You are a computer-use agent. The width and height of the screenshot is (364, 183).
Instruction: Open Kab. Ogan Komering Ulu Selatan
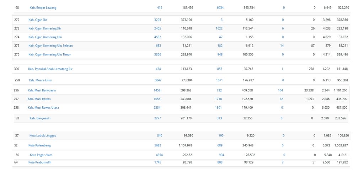(50, 46)
